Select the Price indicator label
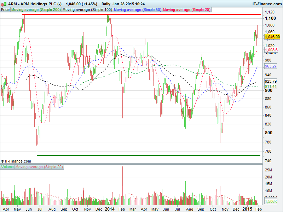 (x=5, y=10)
